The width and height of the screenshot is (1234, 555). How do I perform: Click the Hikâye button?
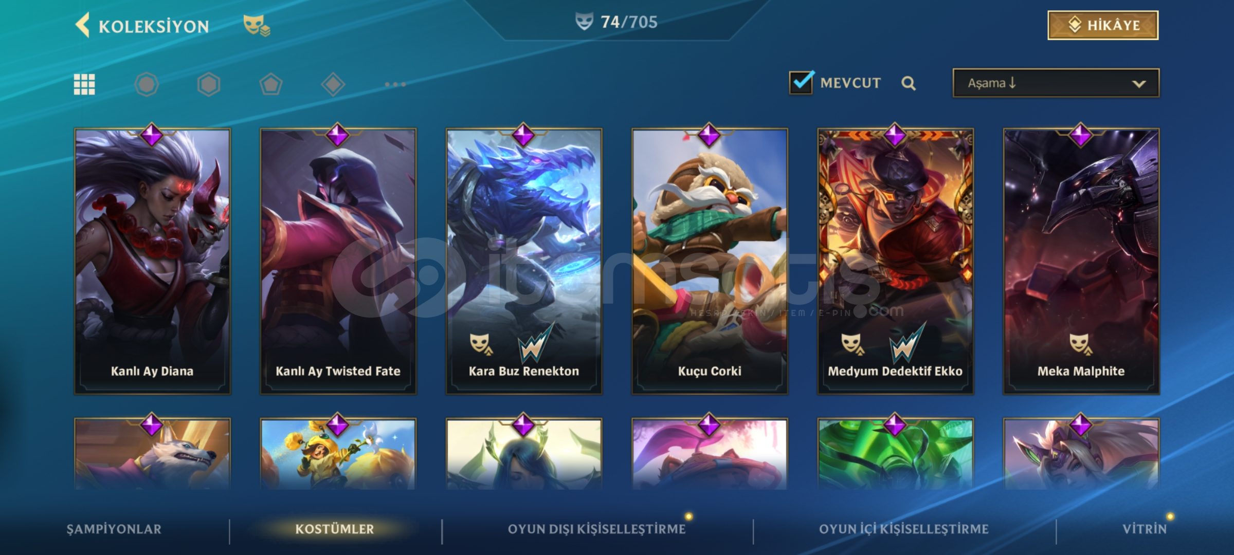point(1103,25)
